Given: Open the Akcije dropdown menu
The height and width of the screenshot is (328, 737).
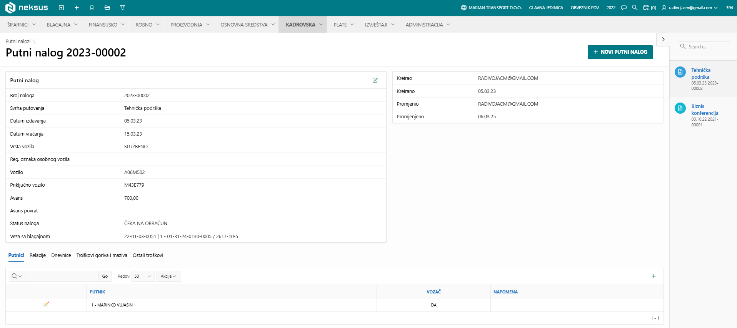Looking at the screenshot, I should 168,276.
